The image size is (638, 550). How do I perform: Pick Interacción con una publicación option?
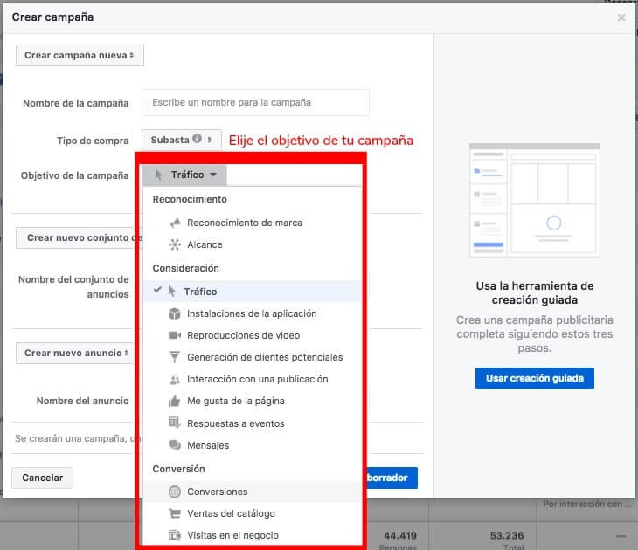pyautogui.click(x=257, y=379)
